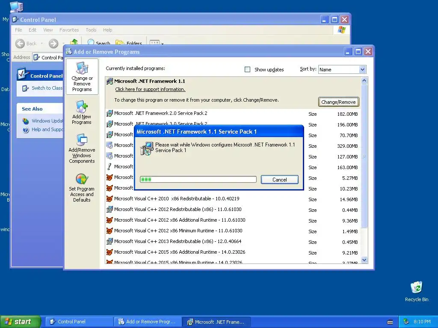
Task: Enable the Show updates checkbox
Action: click(x=248, y=70)
